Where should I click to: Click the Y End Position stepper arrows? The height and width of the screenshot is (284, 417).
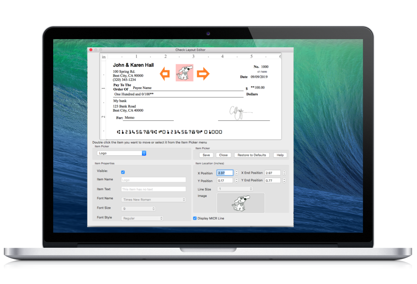click(284, 181)
